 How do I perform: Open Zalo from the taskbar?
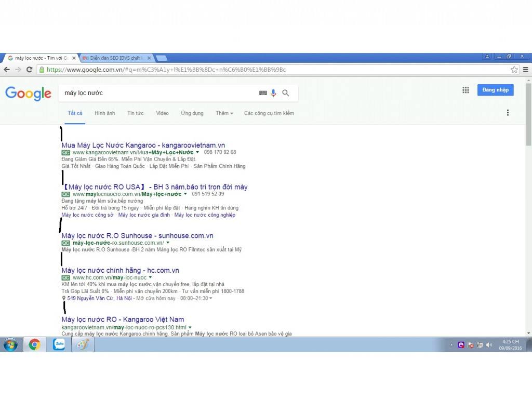[59, 344]
